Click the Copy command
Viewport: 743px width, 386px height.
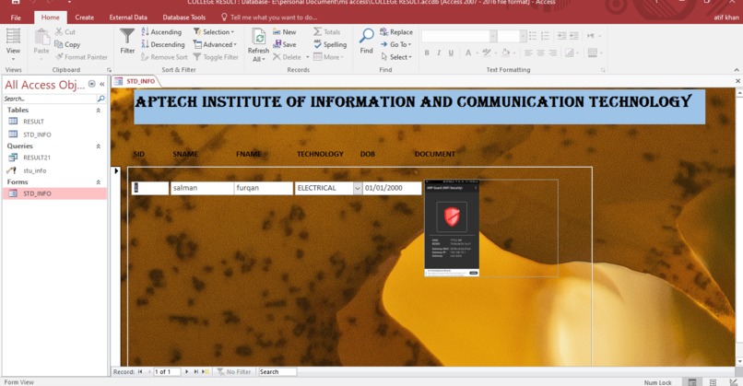pyautogui.click(x=67, y=44)
